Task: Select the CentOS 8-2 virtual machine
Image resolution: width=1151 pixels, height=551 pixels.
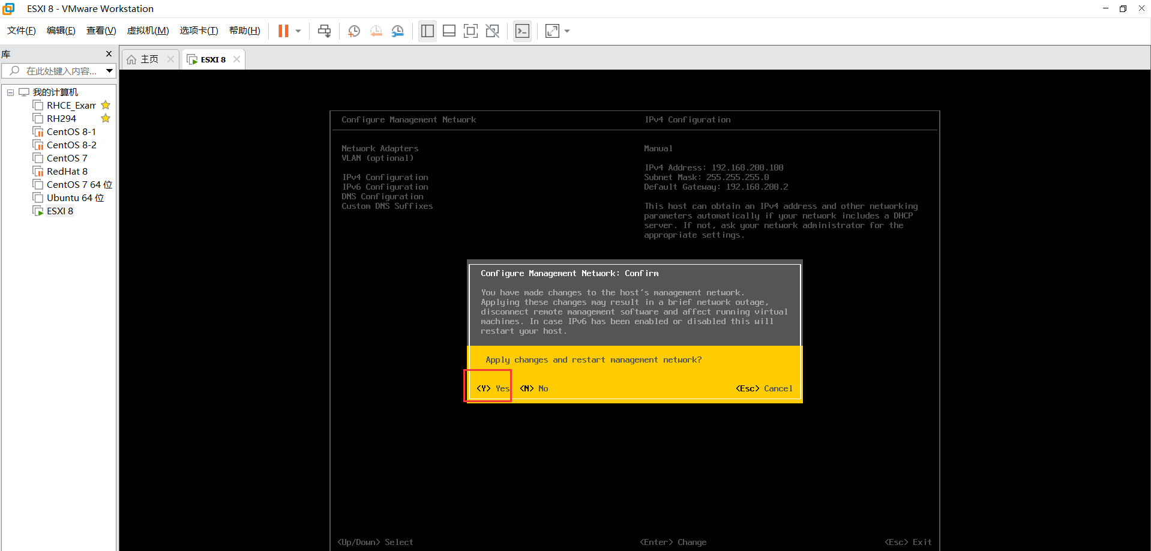Action: (x=71, y=145)
